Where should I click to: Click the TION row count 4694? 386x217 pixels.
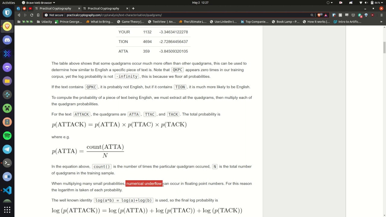[x=147, y=42]
